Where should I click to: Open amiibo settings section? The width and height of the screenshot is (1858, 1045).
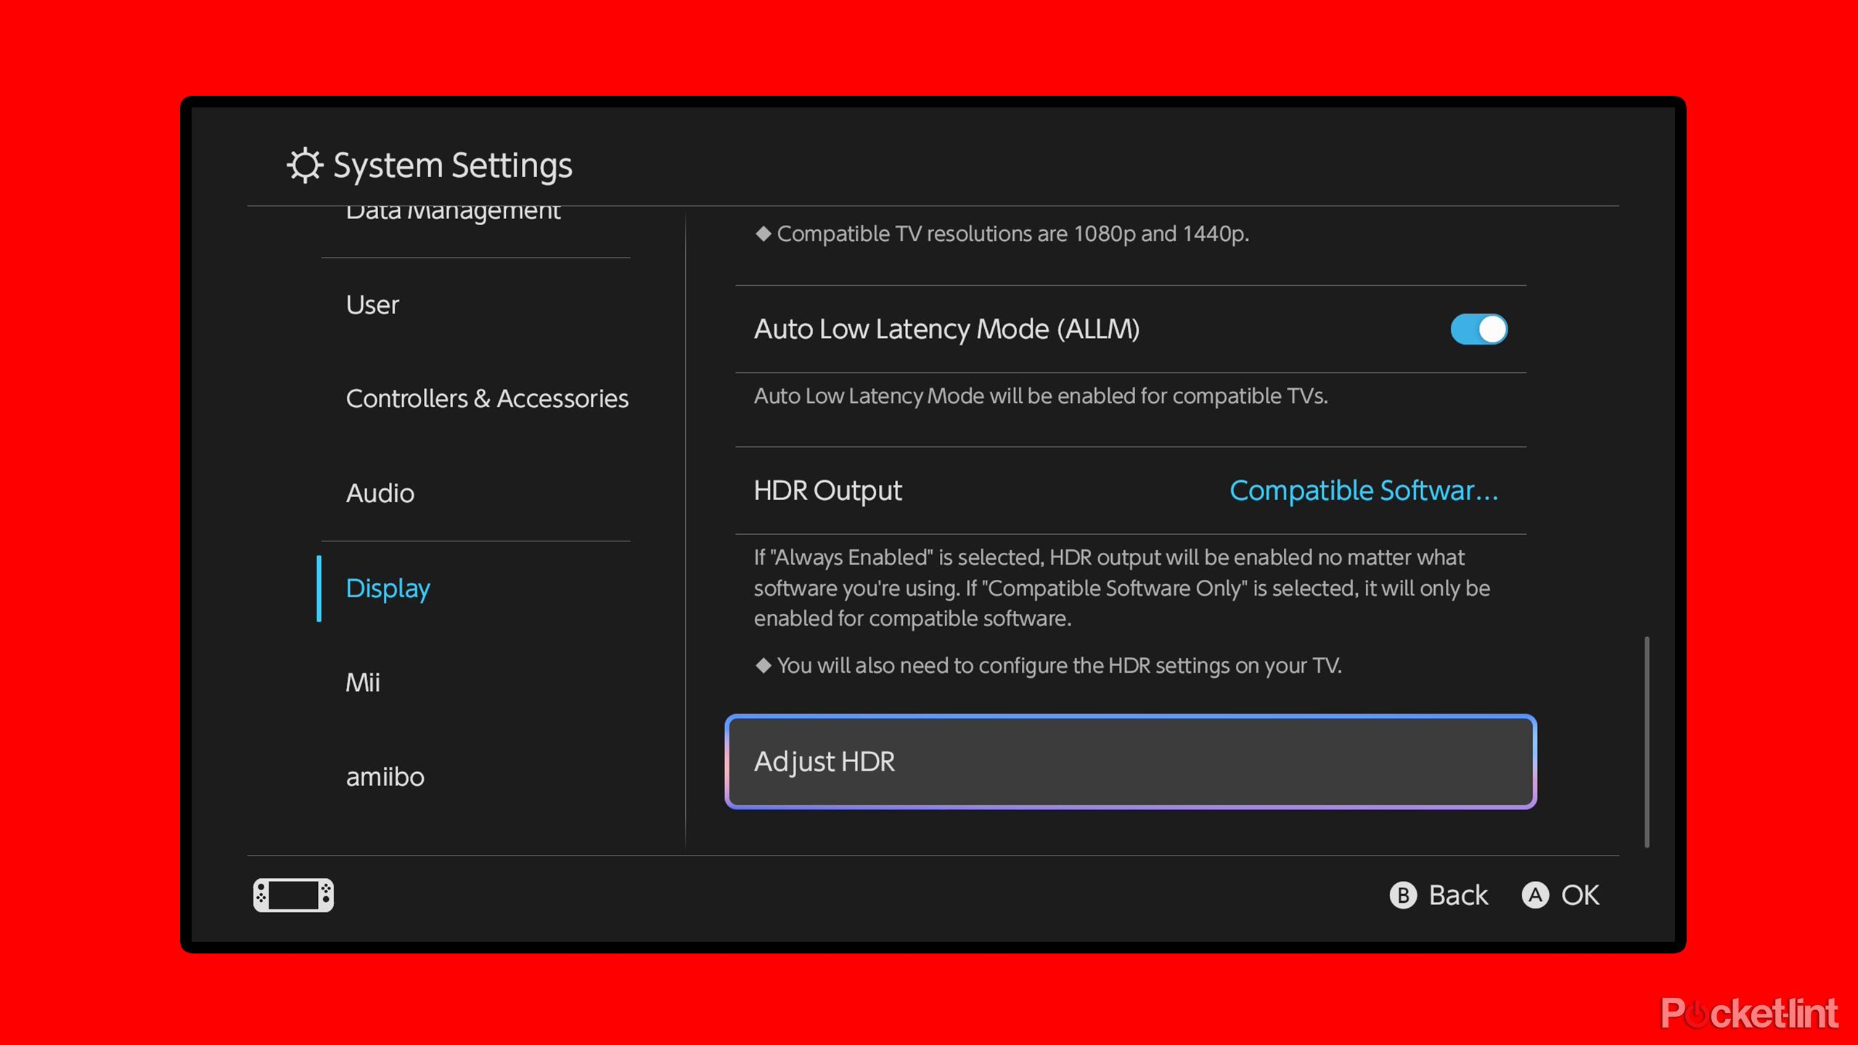(385, 777)
